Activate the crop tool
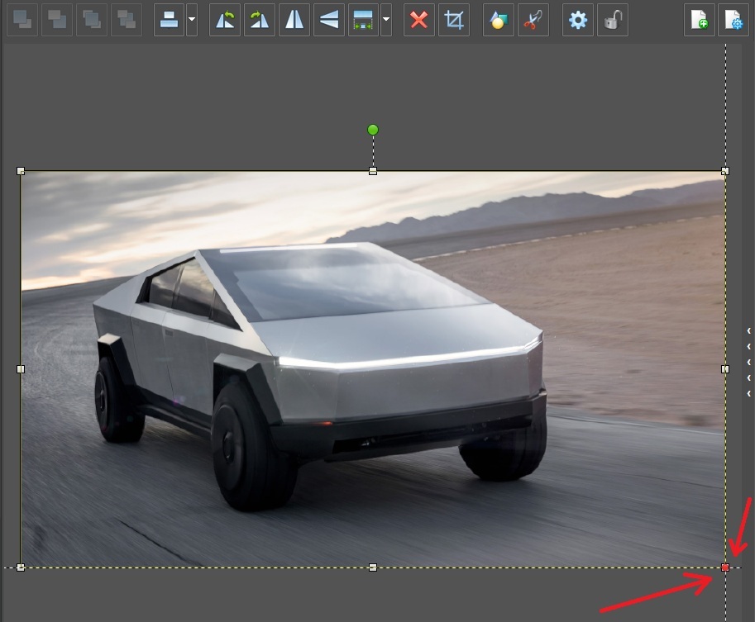Screen dimensions: 755x622 [454, 20]
